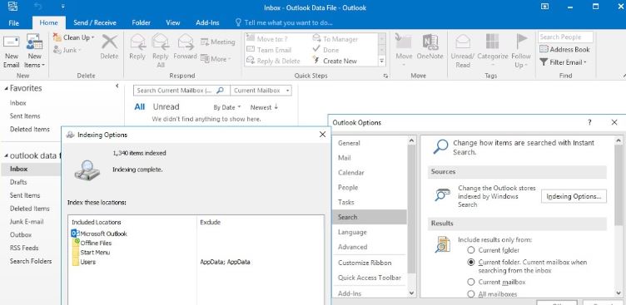Click the Indexing Options... button
This screenshot has width=626, height=305.
coord(574,197)
